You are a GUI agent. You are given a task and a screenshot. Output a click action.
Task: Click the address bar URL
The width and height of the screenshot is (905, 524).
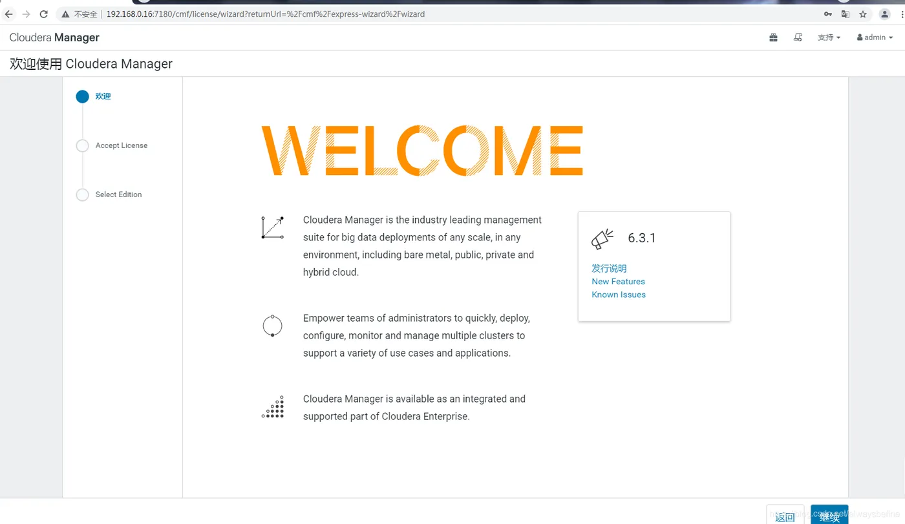265,14
